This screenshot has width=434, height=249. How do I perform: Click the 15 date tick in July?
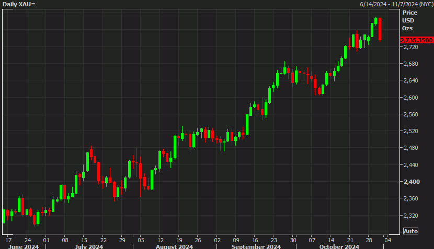pyautogui.click(x=84, y=240)
